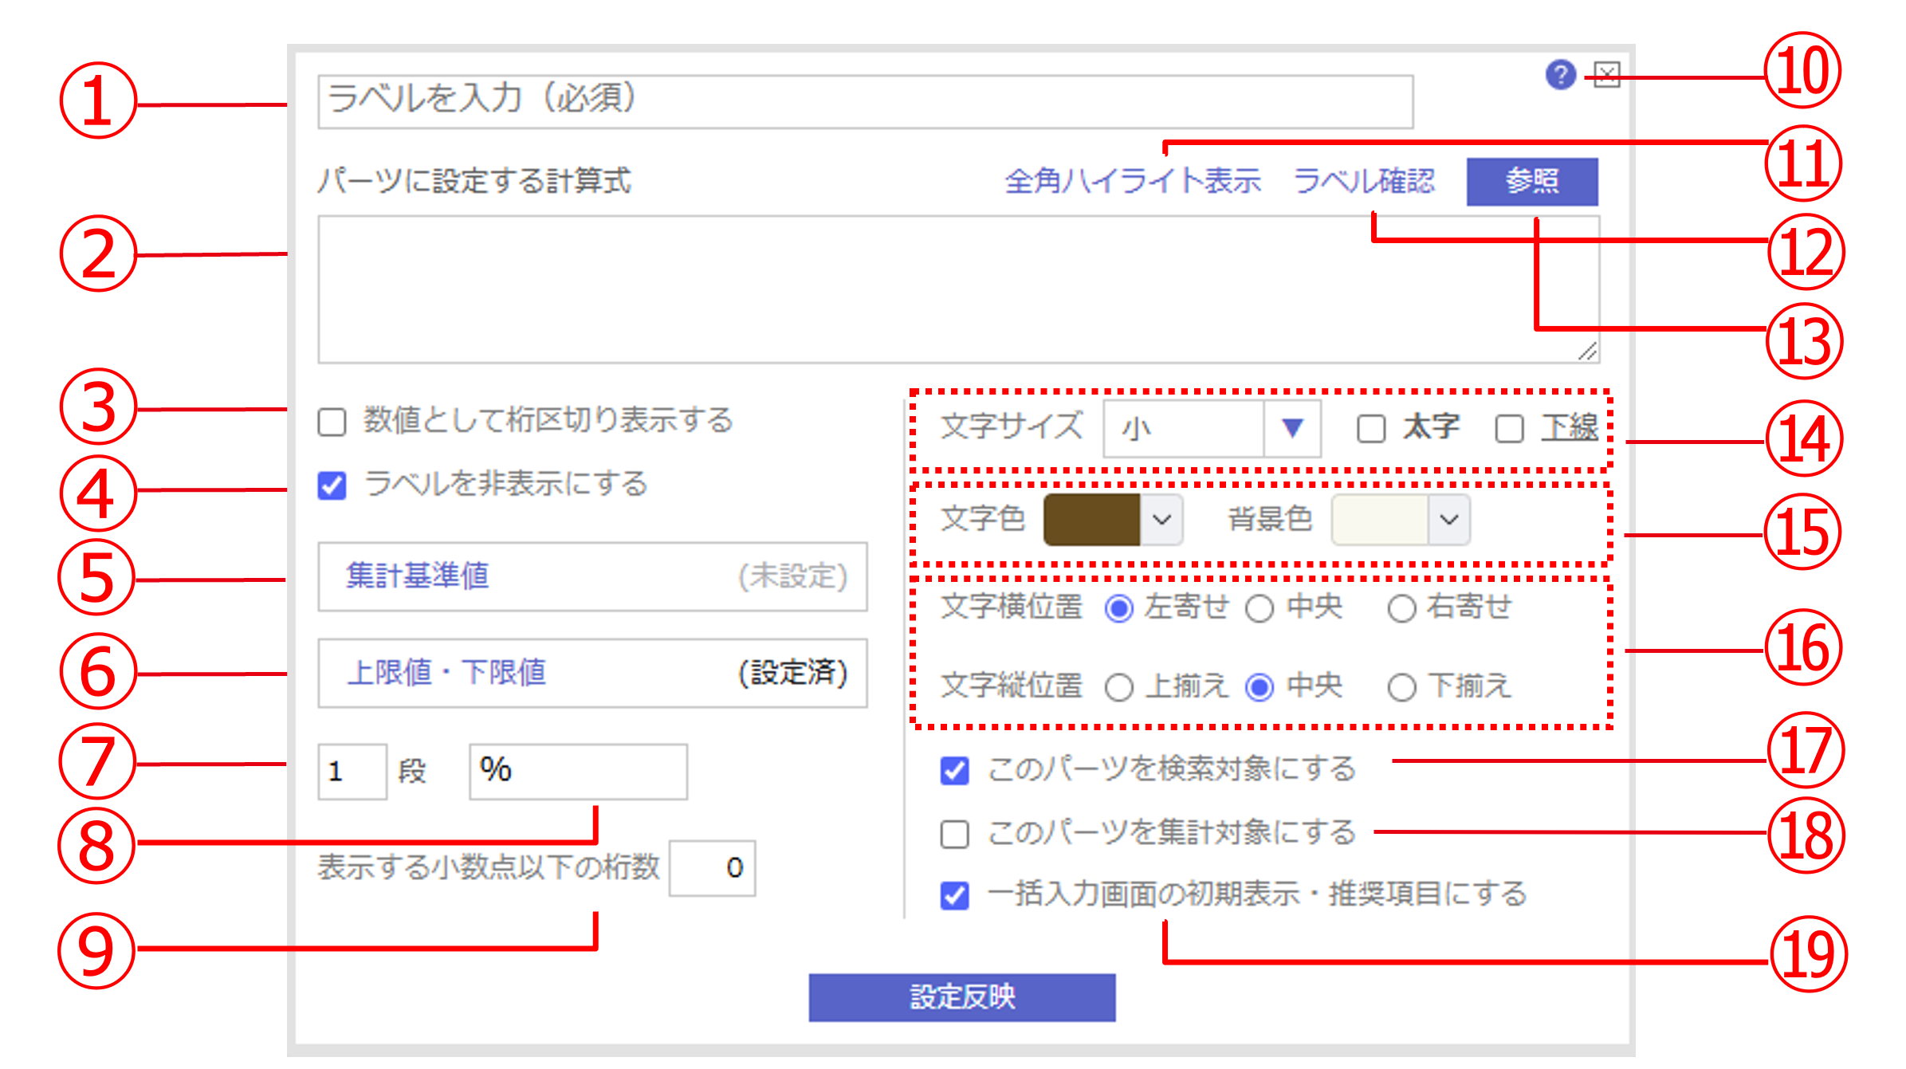Expand the 文字色 color dropdown
The height and width of the screenshot is (1069, 1906).
pyautogui.click(x=1161, y=520)
